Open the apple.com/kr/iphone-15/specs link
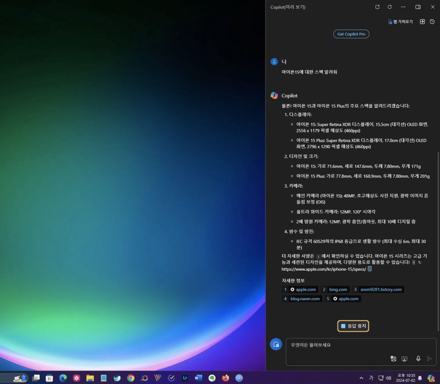This screenshot has width=440, height=384. pos(324,269)
